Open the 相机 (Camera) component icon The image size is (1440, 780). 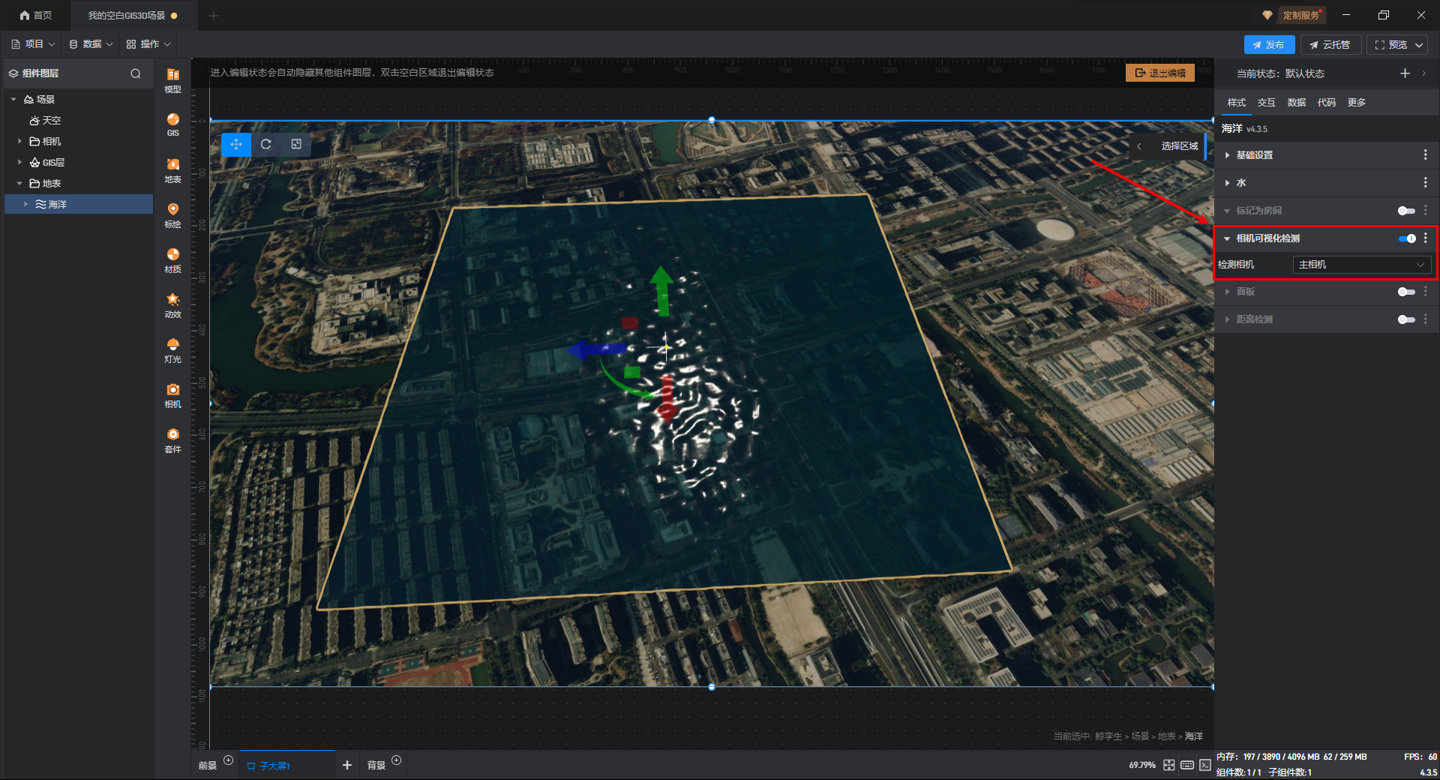point(172,394)
